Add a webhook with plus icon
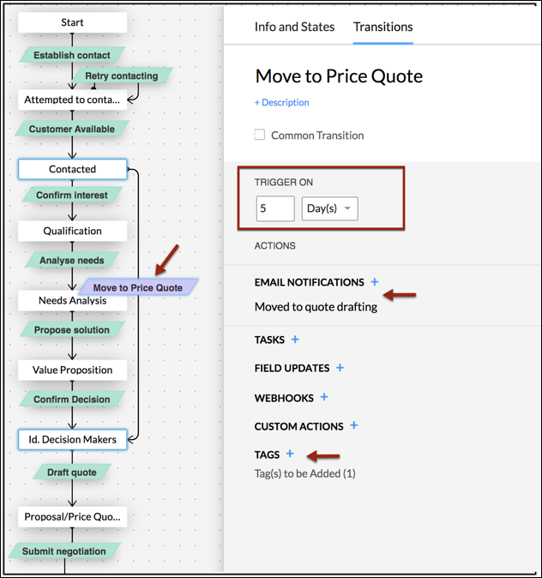Viewport: 542px width, 578px height. [x=324, y=397]
